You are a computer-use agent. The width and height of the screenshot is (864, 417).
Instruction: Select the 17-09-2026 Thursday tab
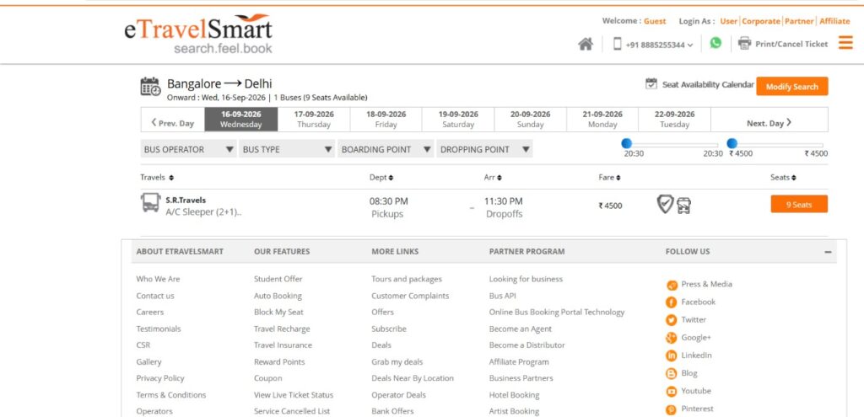314,120
